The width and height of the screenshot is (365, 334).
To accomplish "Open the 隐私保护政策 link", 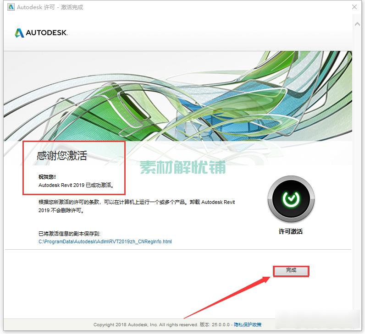I will click(248, 324).
